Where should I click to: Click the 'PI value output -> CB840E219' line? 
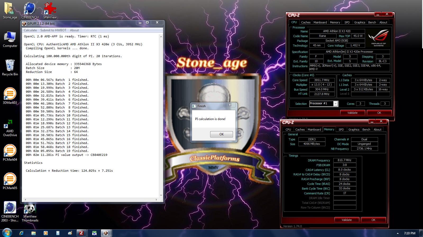(x=67, y=155)
